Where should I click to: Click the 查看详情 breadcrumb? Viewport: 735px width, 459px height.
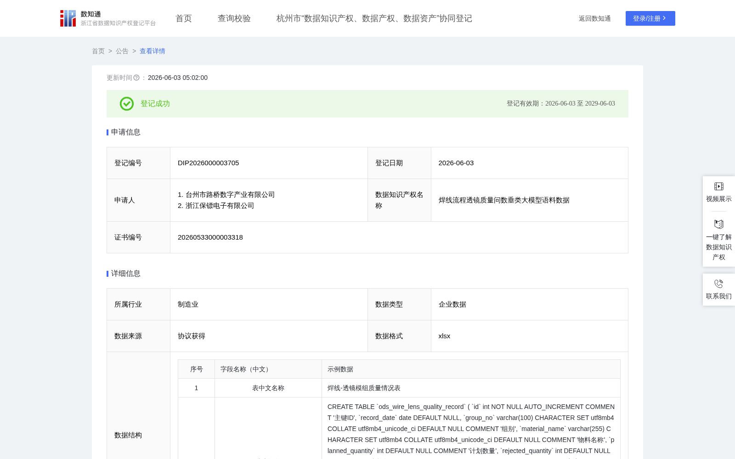coord(153,51)
